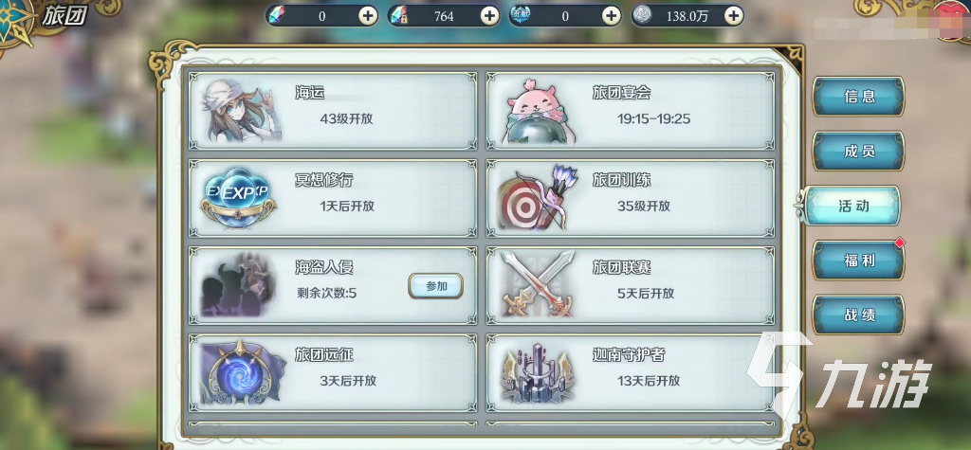The height and width of the screenshot is (450, 971).
Task: Open the 海运 shipping activity icon
Action: [240, 111]
